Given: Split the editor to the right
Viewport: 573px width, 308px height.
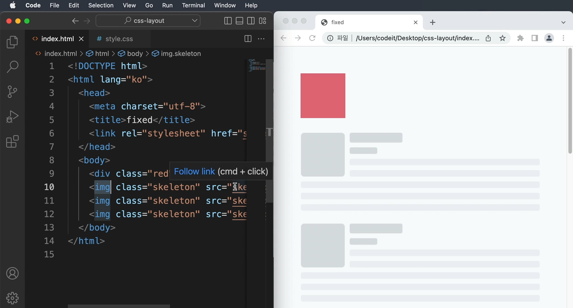Looking at the screenshot, I should point(248,39).
